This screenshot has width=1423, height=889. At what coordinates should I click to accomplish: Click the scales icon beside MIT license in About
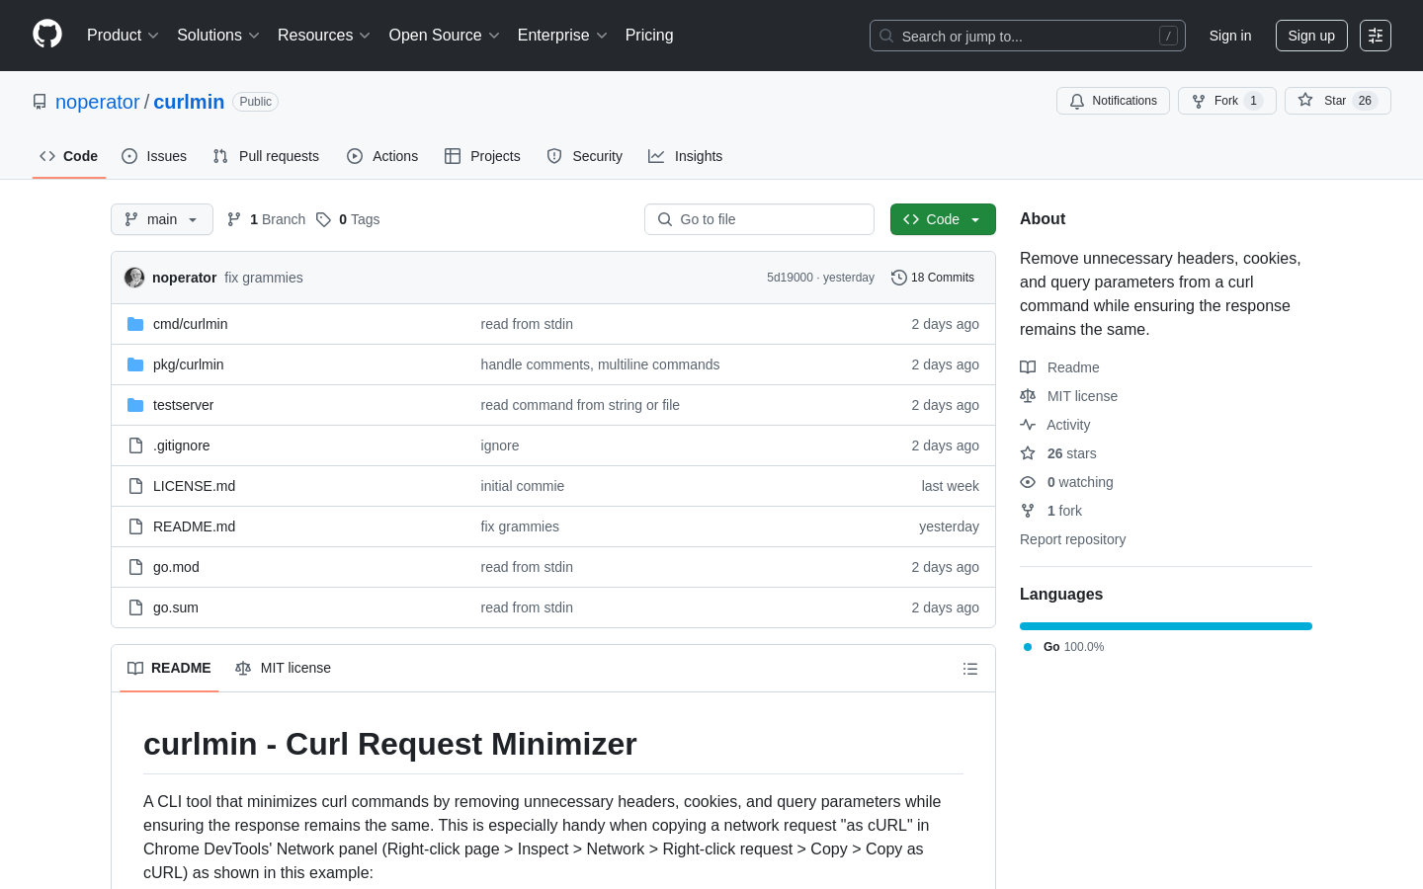(1028, 396)
